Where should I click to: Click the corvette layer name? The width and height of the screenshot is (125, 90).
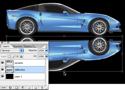19,63
